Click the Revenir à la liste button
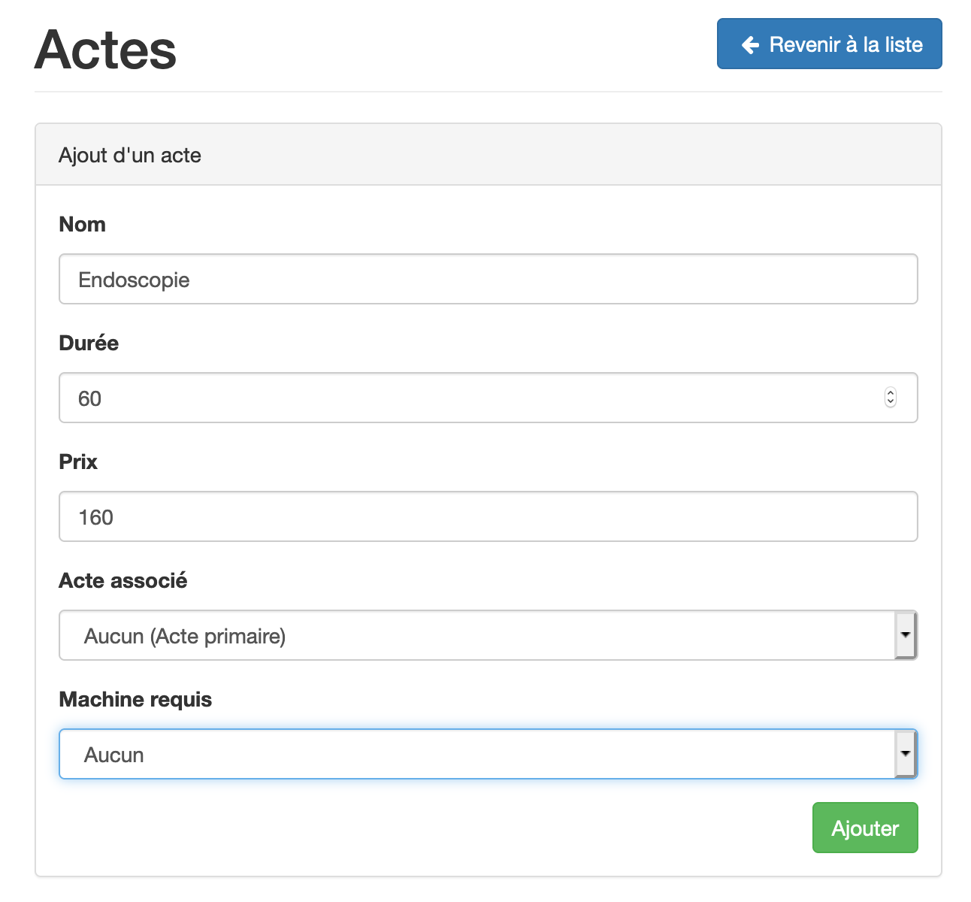971x902 pixels. 829,44
